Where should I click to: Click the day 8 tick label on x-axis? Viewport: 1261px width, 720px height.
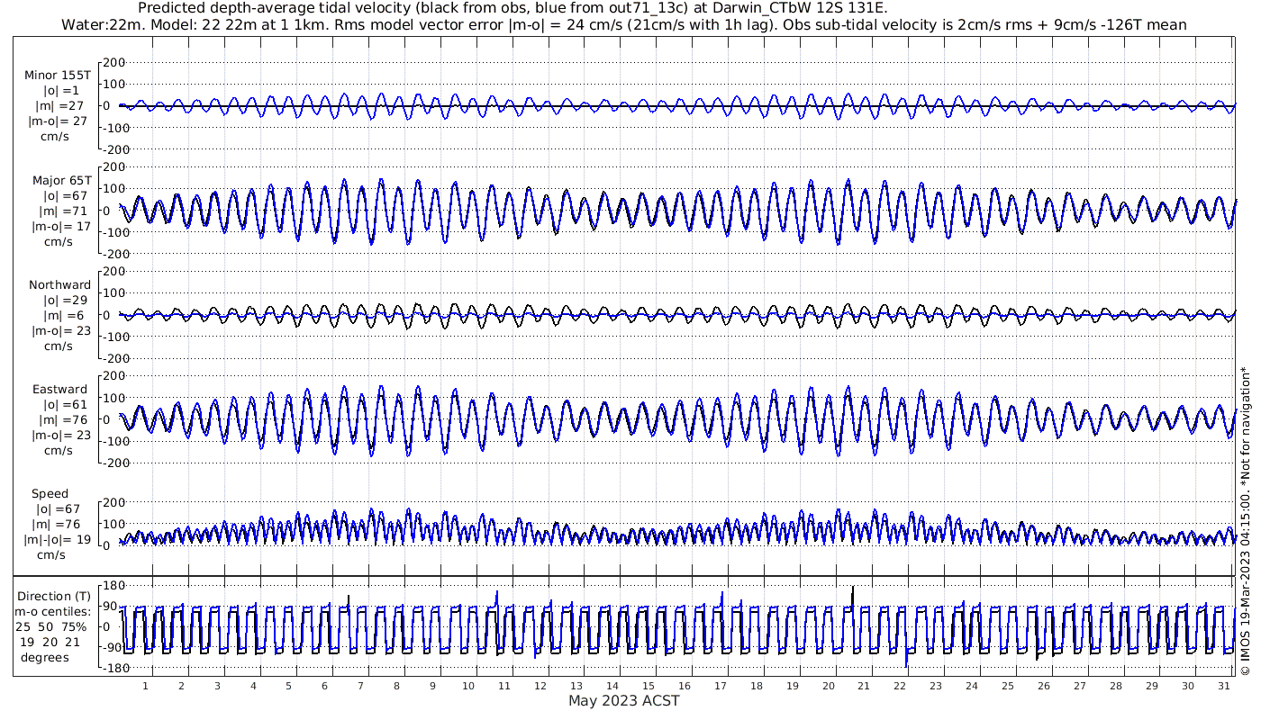click(396, 686)
